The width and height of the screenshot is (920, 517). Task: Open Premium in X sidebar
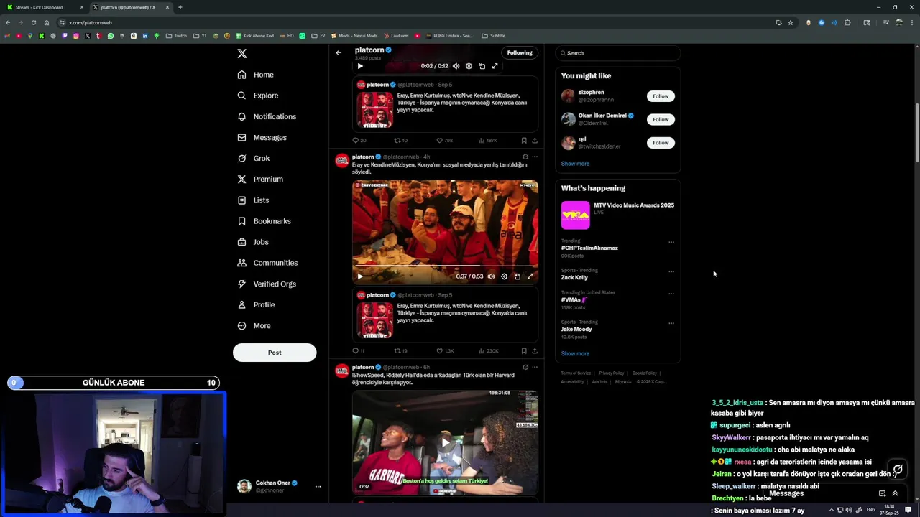259,179
